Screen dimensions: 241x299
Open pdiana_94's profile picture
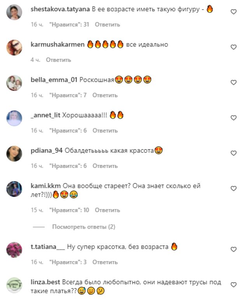14,154
